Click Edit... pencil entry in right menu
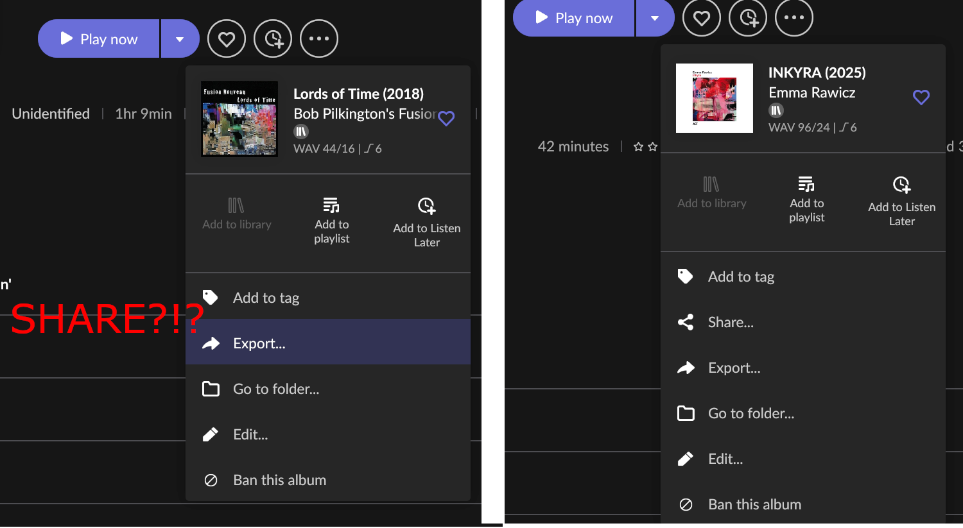Screen dimensions: 963x528 (725, 459)
